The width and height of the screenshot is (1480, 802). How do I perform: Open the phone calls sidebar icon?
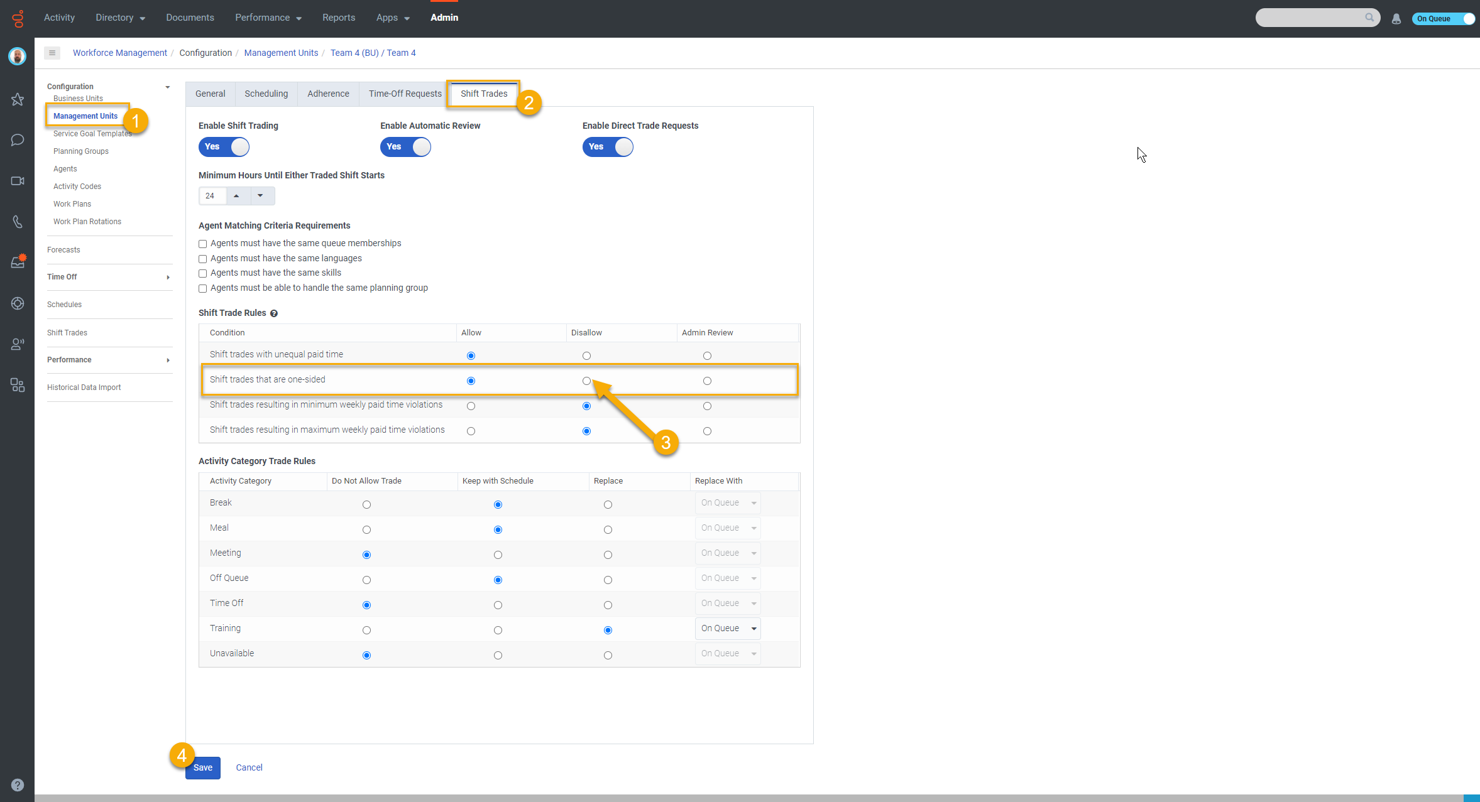pyautogui.click(x=18, y=222)
